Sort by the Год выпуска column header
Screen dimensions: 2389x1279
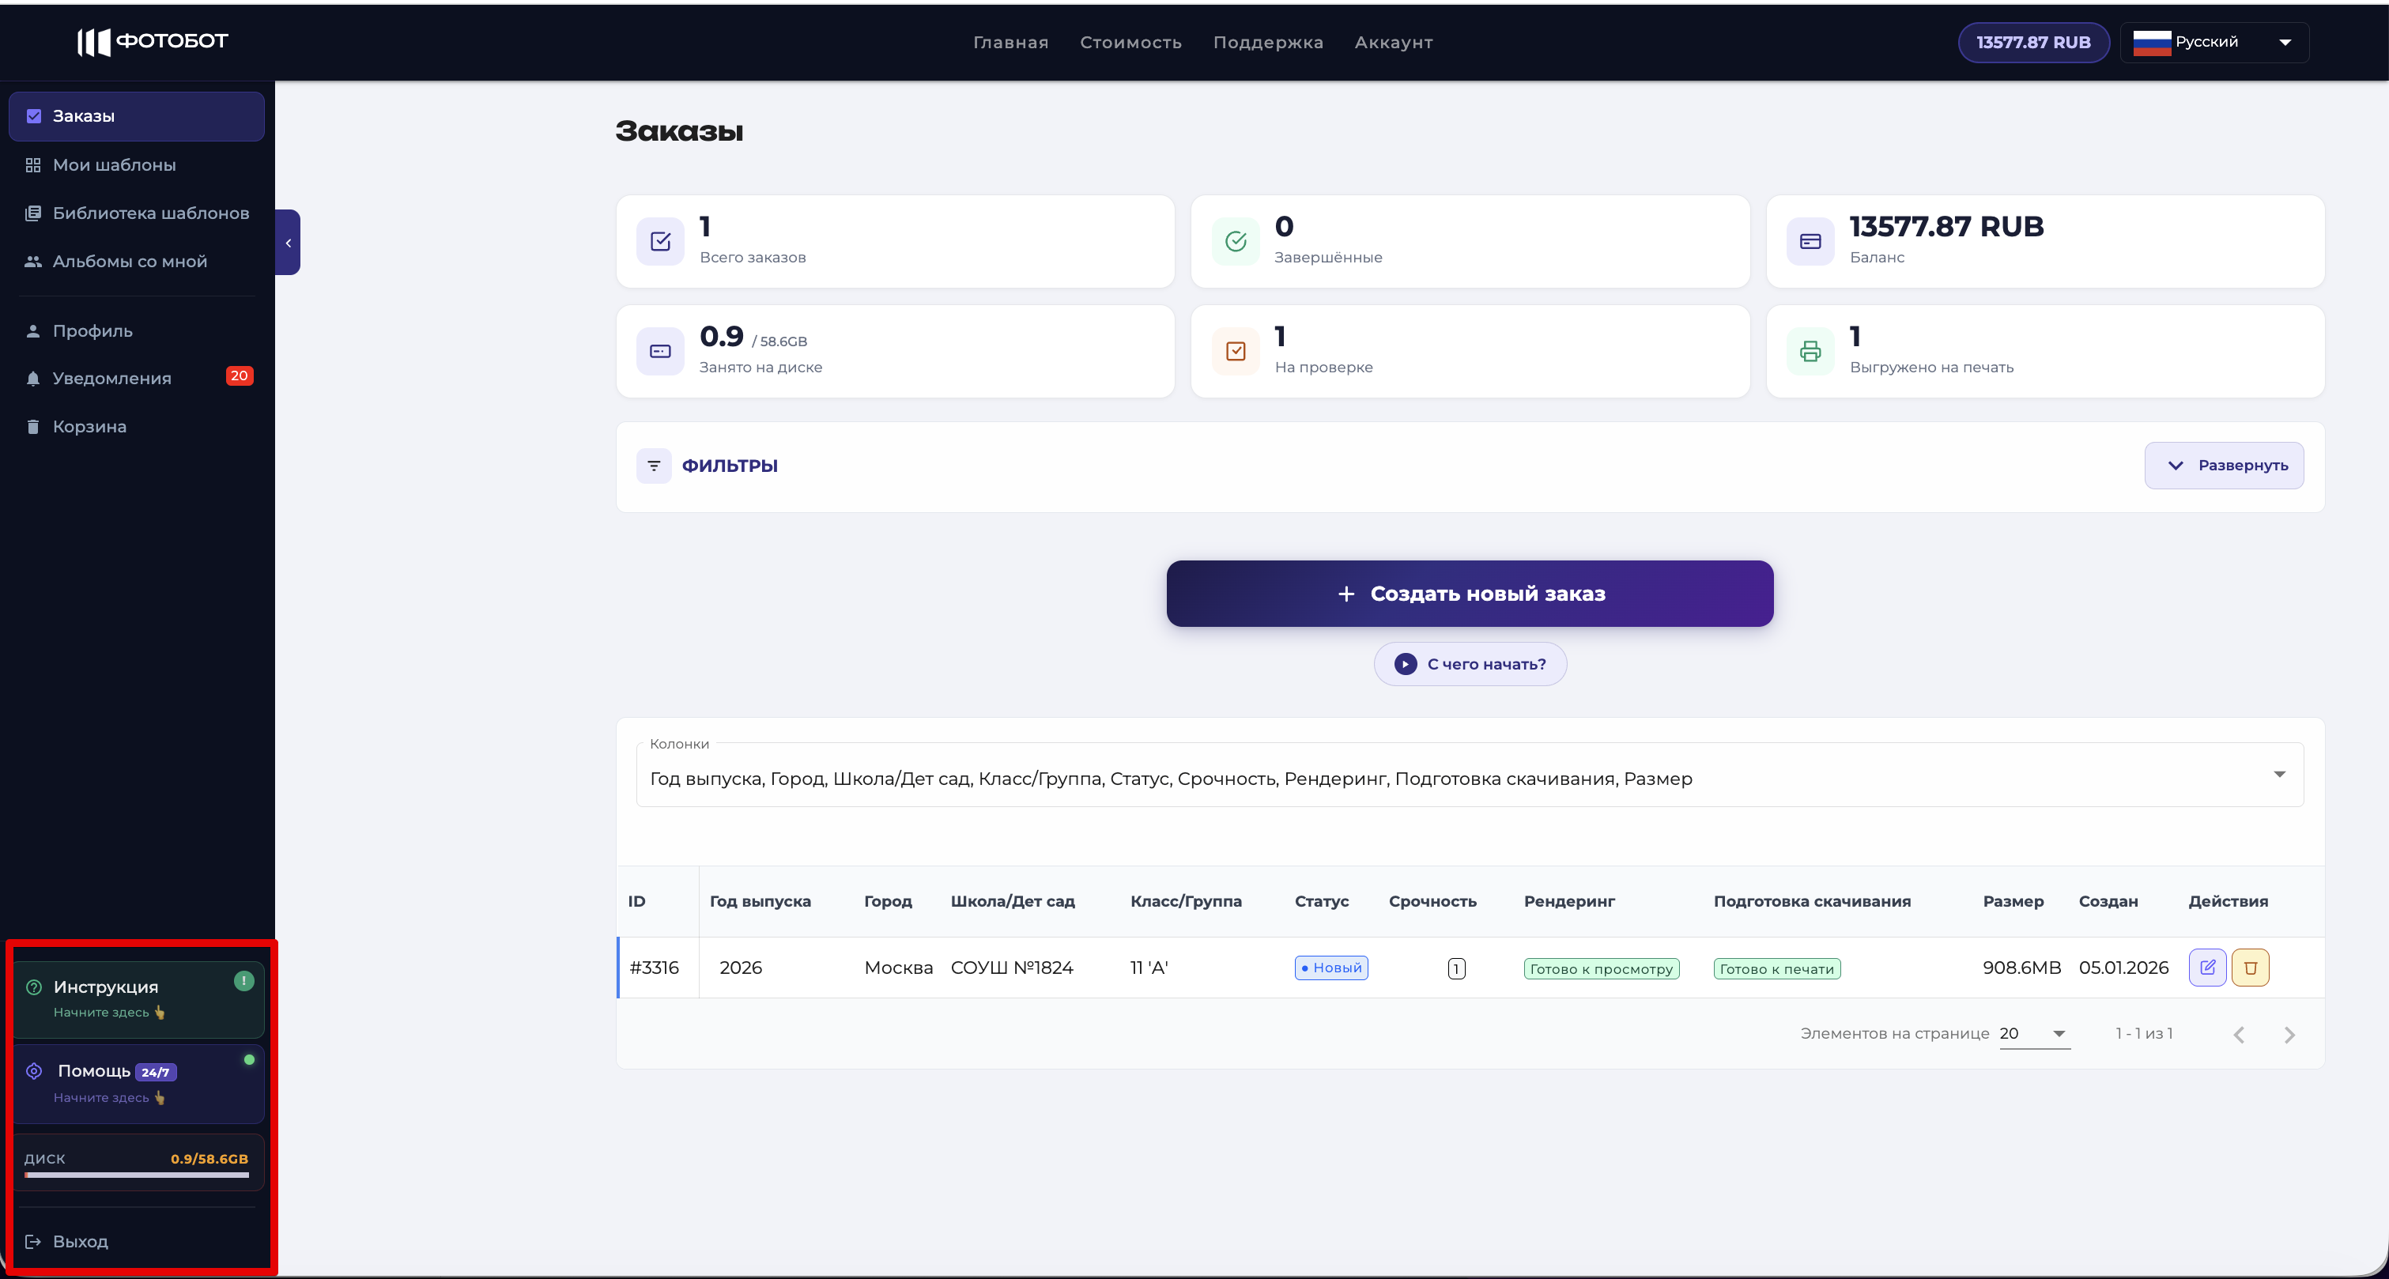point(760,901)
